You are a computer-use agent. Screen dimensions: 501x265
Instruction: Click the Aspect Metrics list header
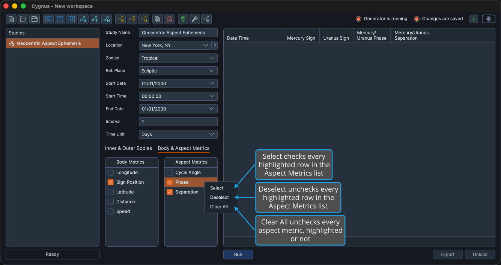(191, 162)
